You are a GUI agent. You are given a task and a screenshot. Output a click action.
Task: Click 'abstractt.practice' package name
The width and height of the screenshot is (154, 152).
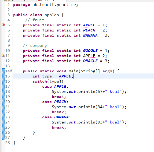click(x=54, y=5)
